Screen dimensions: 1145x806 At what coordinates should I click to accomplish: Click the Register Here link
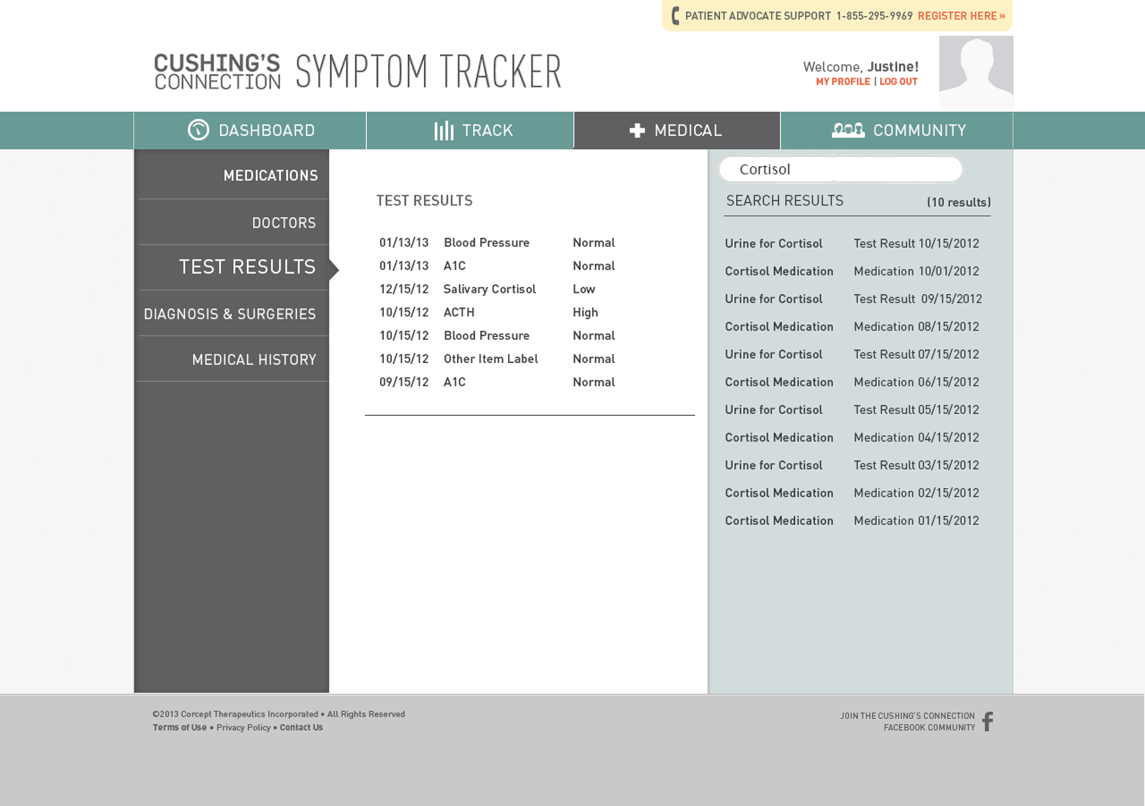[961, 16]
